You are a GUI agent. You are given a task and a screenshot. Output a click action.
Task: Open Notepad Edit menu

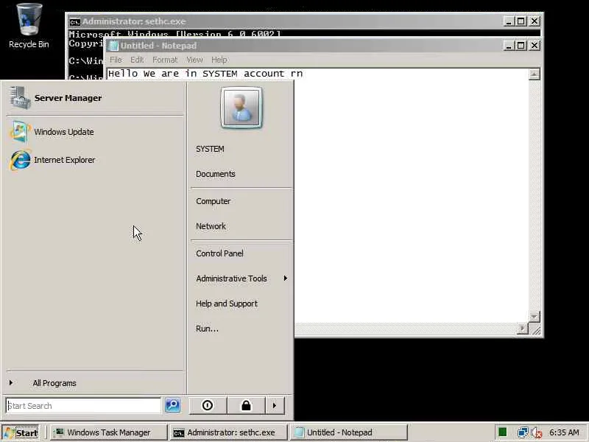click(x=137, y=60)
